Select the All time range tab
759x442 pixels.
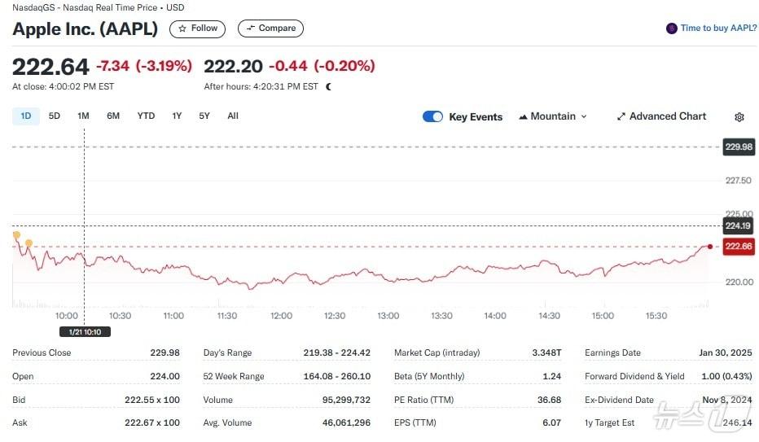pos(233,116)
